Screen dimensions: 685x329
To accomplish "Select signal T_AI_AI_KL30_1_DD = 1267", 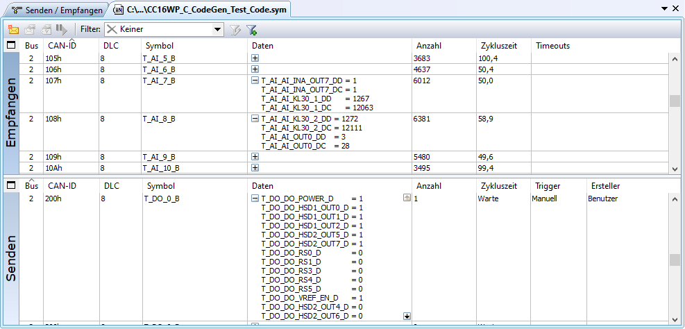I will tap(315, 99).
